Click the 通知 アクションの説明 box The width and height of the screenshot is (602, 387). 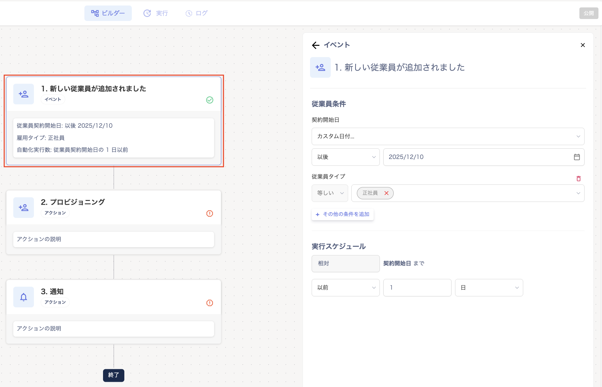[114, 329]
